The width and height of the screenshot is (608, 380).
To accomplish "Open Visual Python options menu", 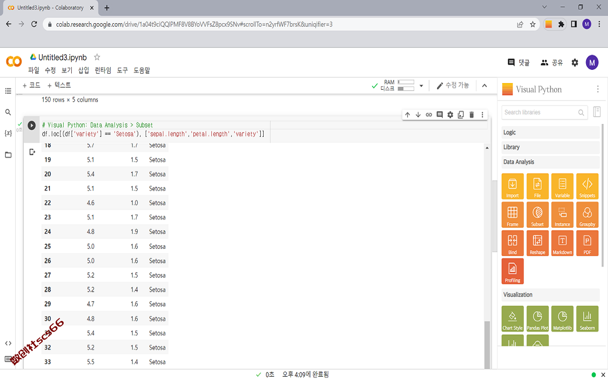I will coord(598,89).
